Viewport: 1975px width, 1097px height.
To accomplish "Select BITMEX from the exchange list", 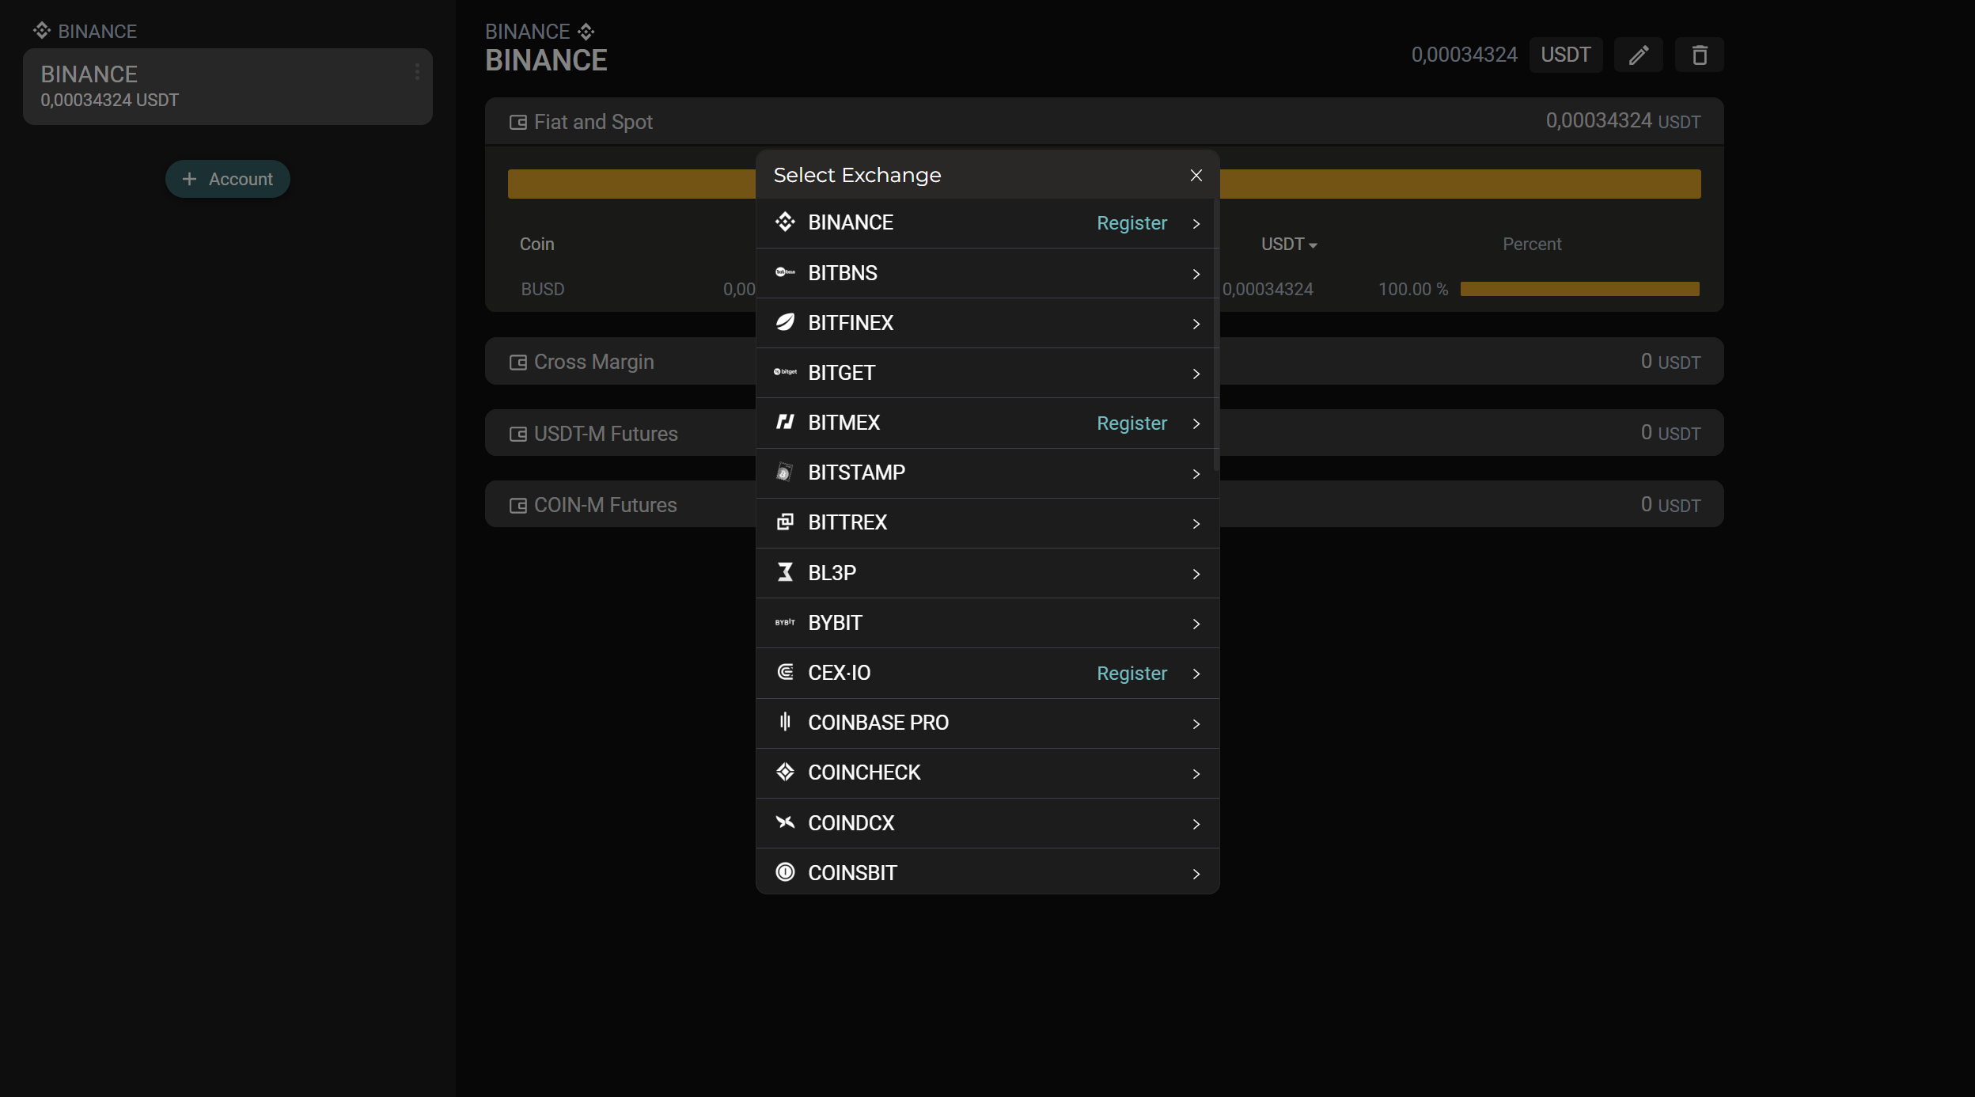I will click(987, 423).
